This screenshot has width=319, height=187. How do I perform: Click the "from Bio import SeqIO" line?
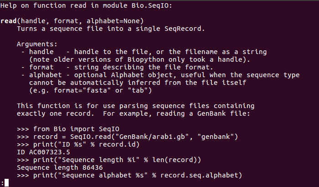(64, 129)
